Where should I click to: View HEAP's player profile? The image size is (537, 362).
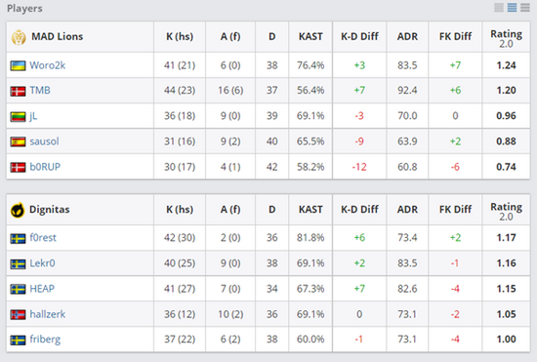(x=42, y=289)
